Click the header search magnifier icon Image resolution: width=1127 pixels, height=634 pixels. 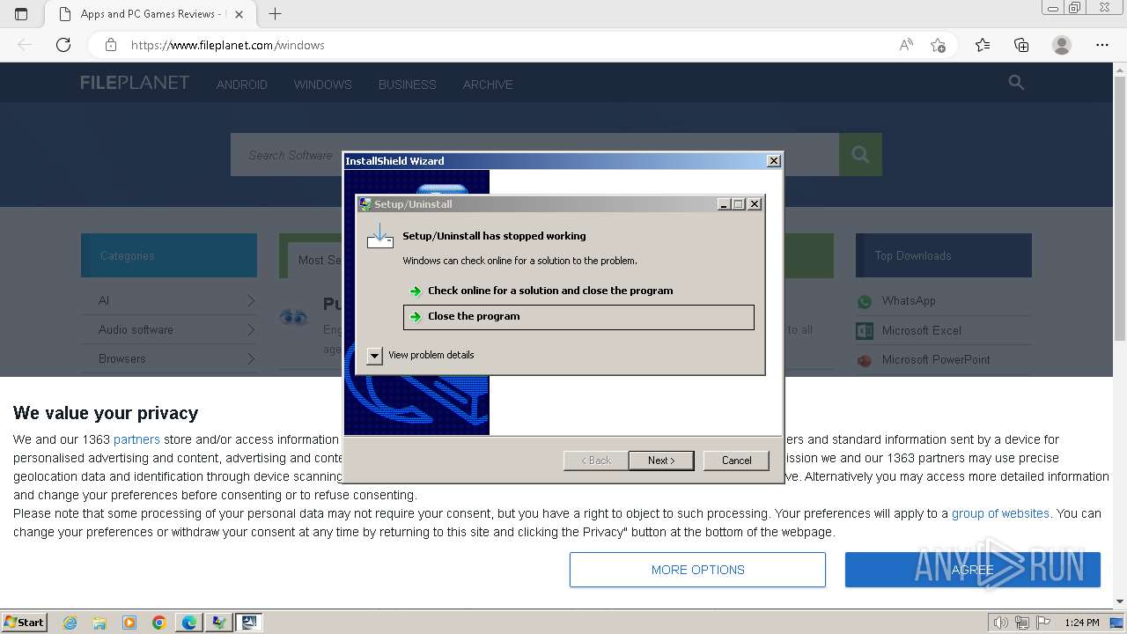coord(1016,83)
